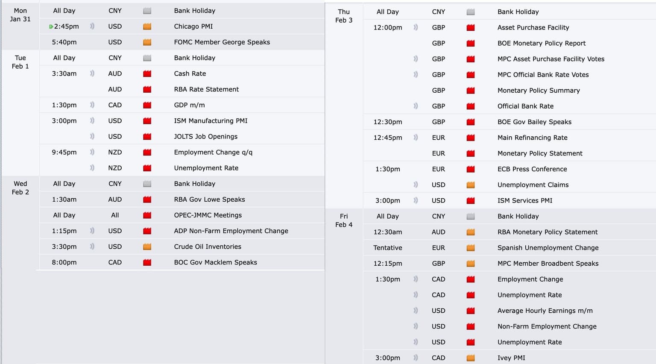
Task: Click the red impact icon for OPEC-JMMC Meetings
Action: point(147,215)
